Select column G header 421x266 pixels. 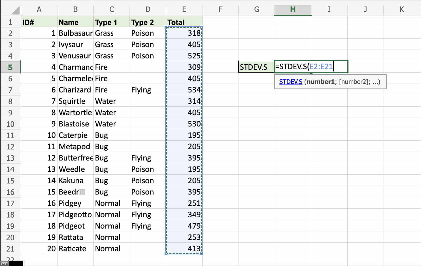(x=257, y=9)
